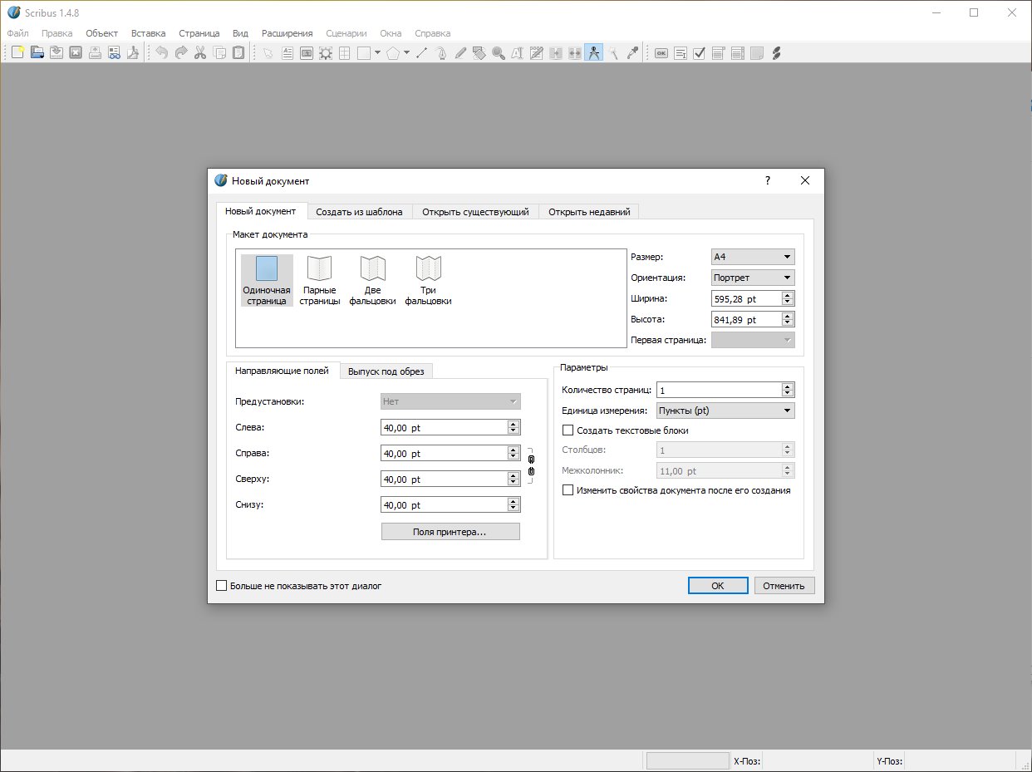This screenshot has height=772, width=1032.
Task: Tick Изменить свойства документа после создания
Action: coord(568,490)
